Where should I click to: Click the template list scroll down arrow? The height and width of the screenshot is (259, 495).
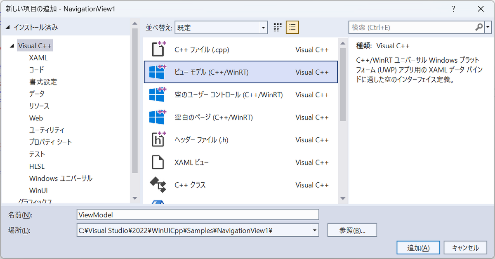pyautogui.click(x=343, y=199)
